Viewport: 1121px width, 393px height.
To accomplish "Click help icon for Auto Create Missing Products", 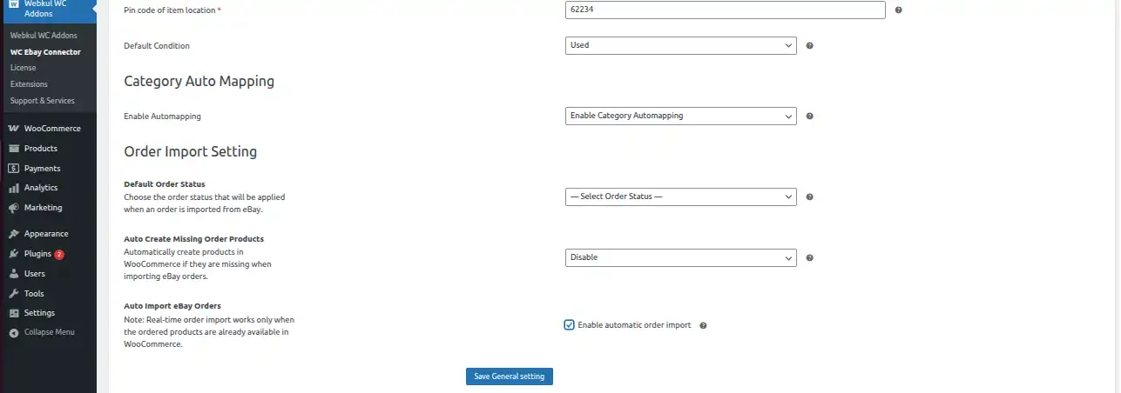I will (809, 258).
